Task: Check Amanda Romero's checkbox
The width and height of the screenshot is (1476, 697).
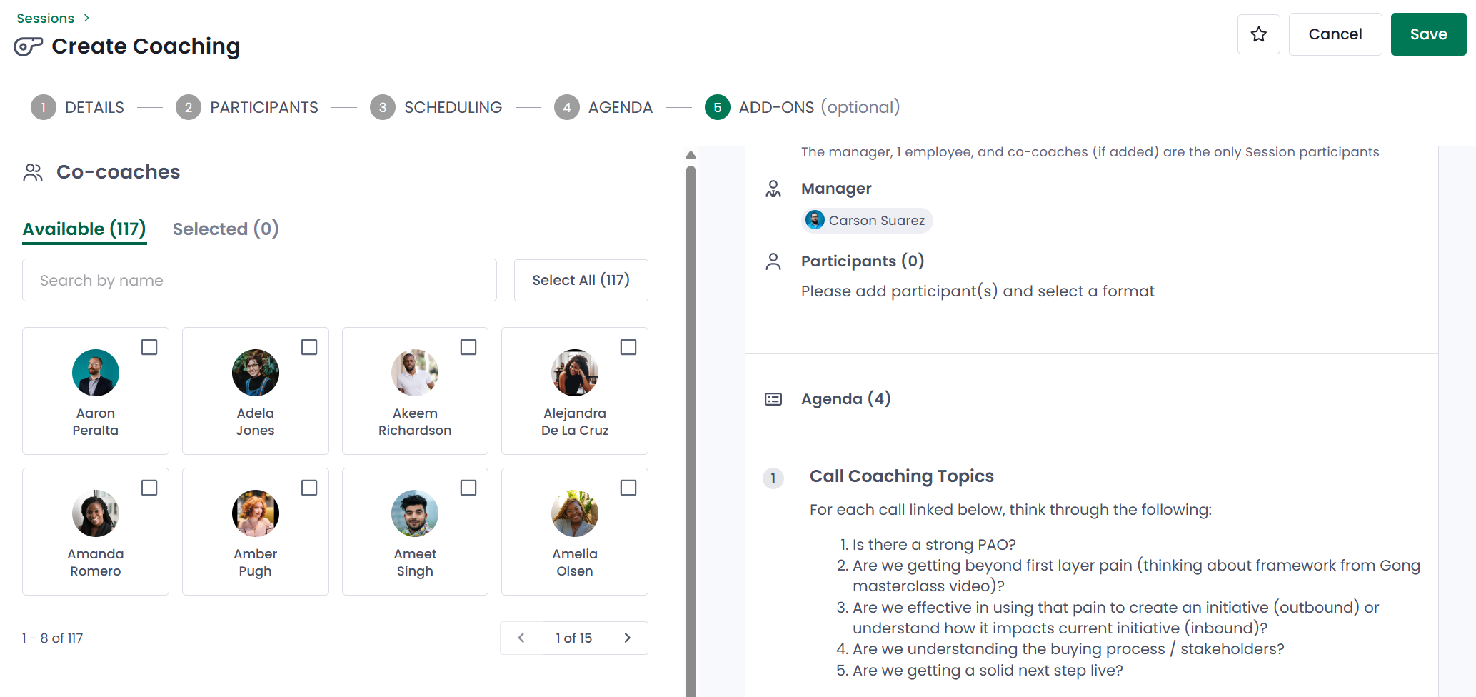Action: click(149, 488)
